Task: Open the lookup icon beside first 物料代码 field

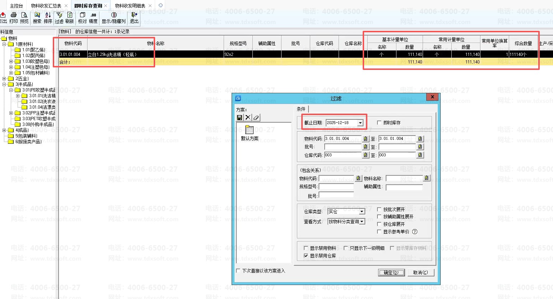Action: (x=366, y=139)
